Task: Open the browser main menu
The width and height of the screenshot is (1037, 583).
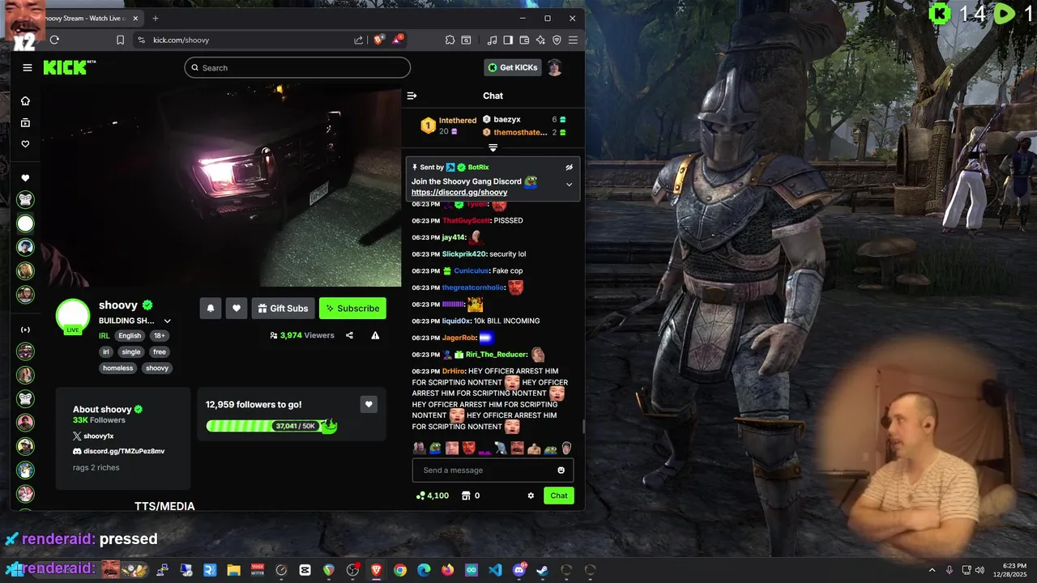Action: (573, 40)
